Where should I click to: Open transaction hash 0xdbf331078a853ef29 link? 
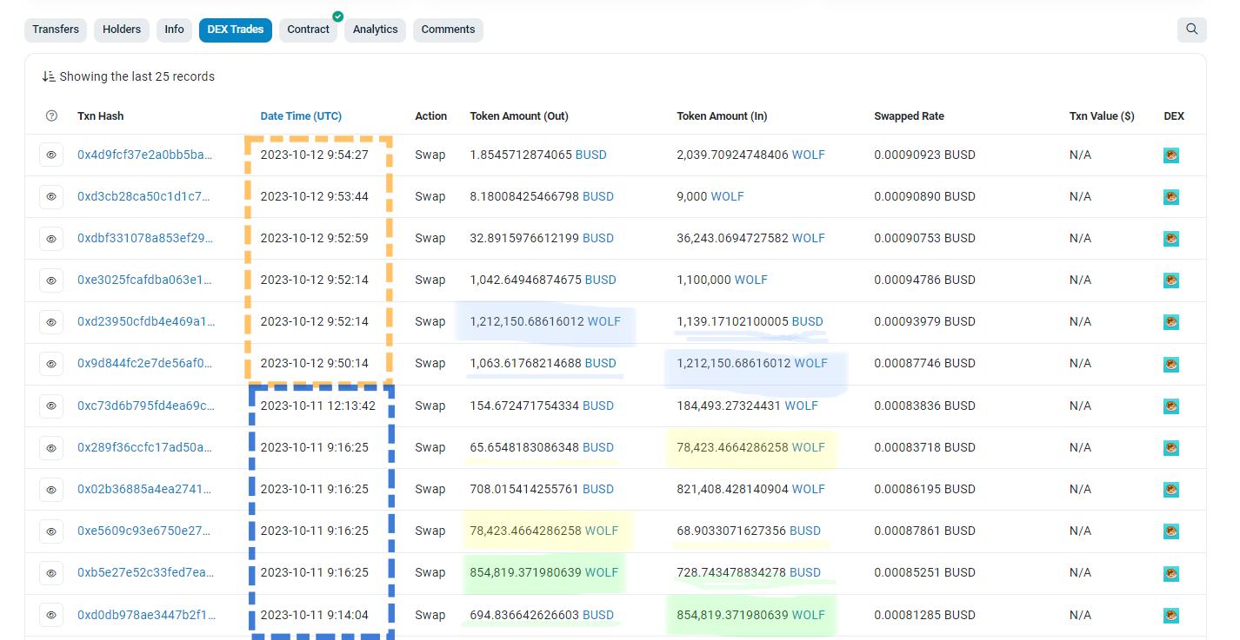144,238
